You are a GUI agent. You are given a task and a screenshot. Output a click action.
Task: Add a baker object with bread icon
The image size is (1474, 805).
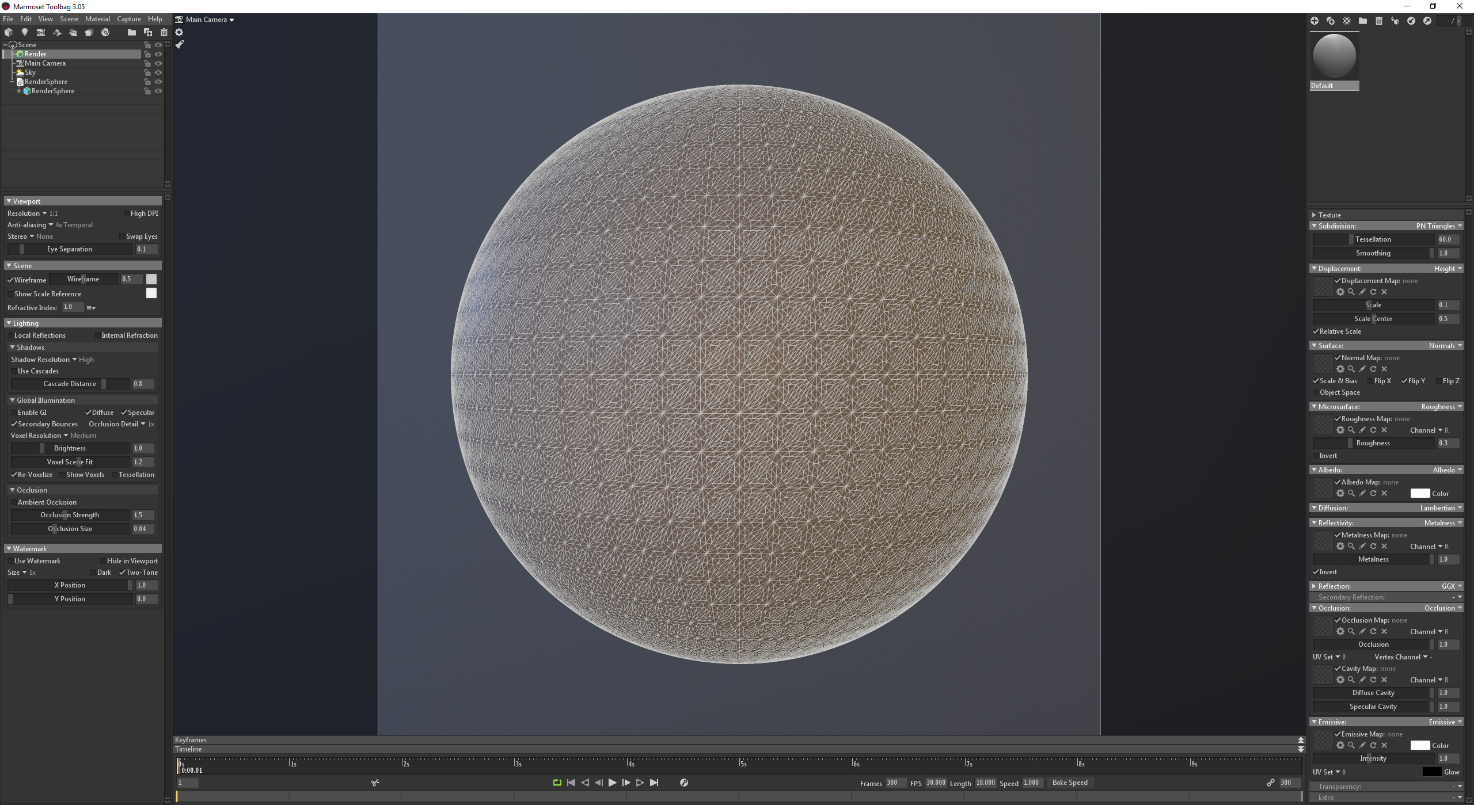point(89,32)
